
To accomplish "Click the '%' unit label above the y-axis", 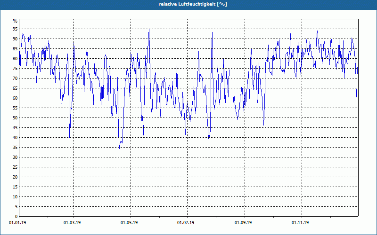I will [15, 21].
